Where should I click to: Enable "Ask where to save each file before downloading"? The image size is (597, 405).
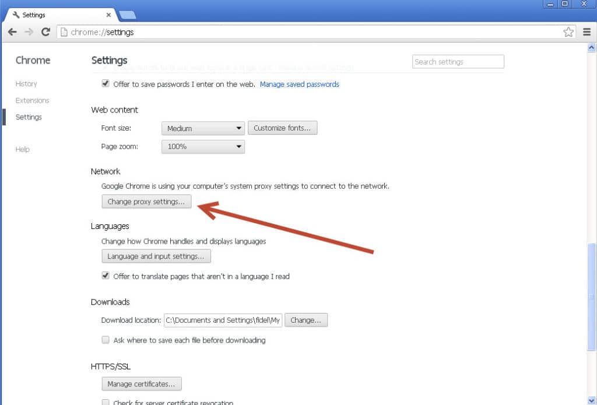[106, 340]
